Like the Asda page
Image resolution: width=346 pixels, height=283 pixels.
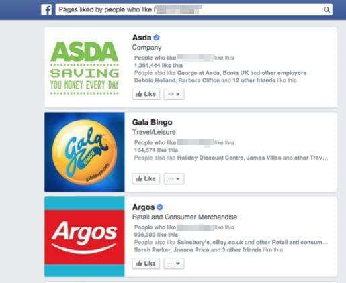click(146, 94)
